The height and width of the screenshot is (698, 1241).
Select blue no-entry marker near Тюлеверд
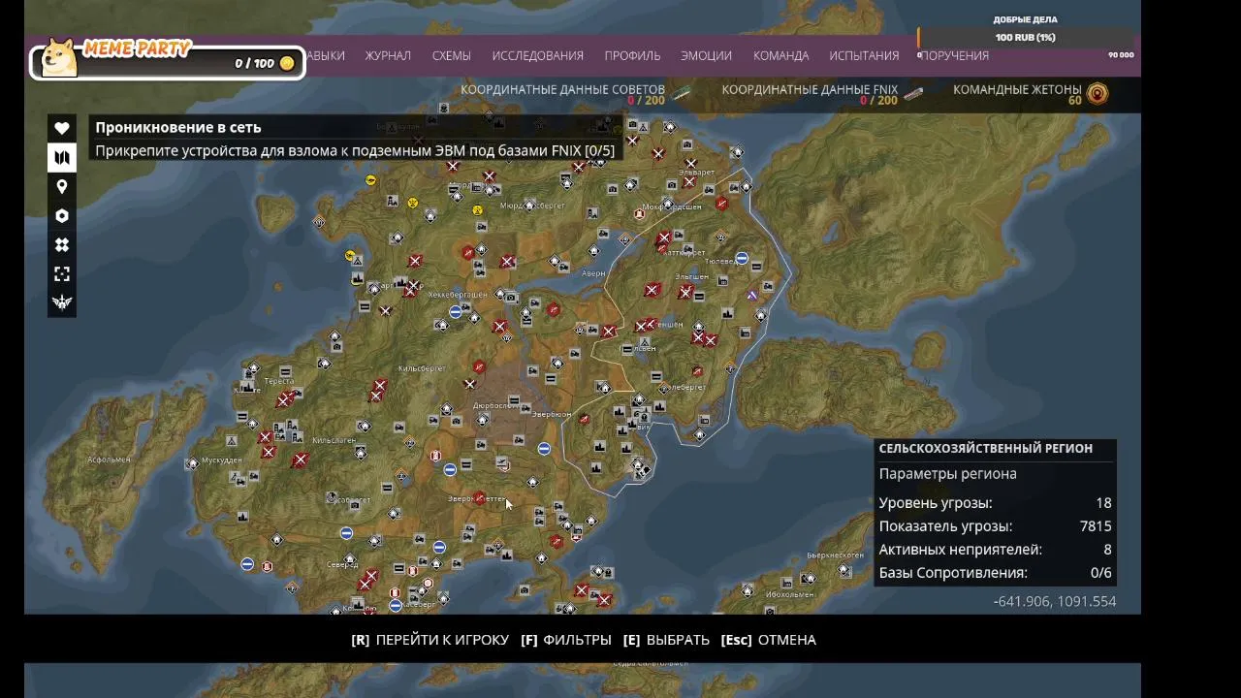tap(742, 259)
